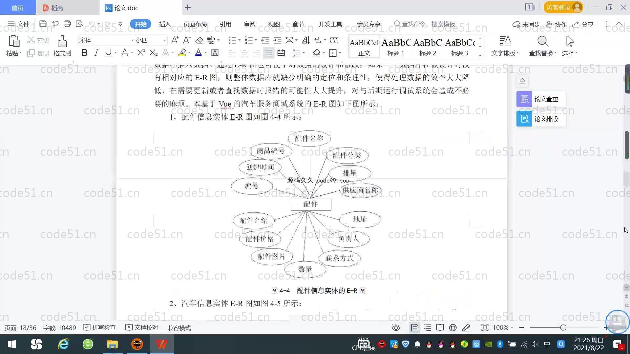Apply subscript formatting

coord(153,52)
